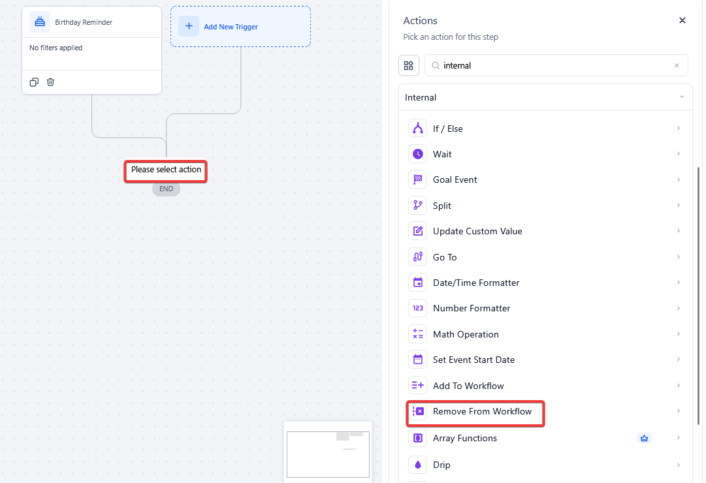
Task: Delete the Birthday Reminder trigger
Action: pos(50,82)
